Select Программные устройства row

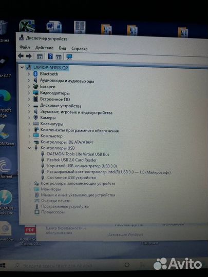coord(65,206)
